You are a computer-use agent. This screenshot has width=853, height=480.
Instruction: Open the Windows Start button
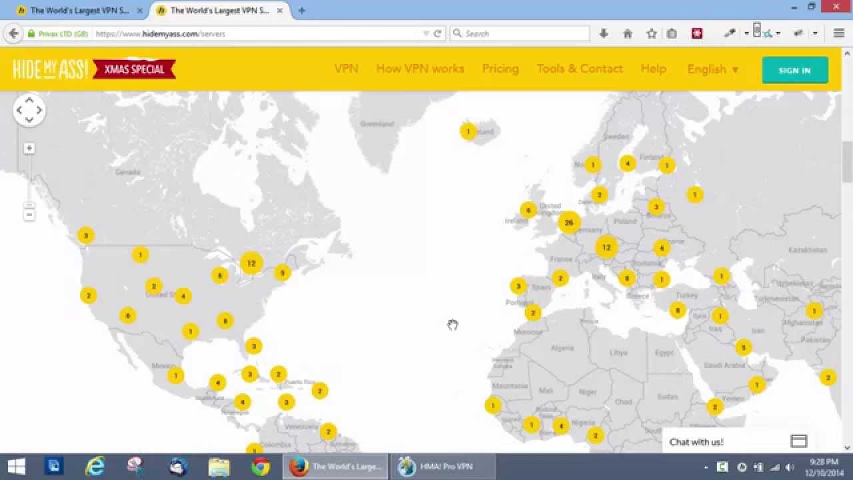(16, 466)
